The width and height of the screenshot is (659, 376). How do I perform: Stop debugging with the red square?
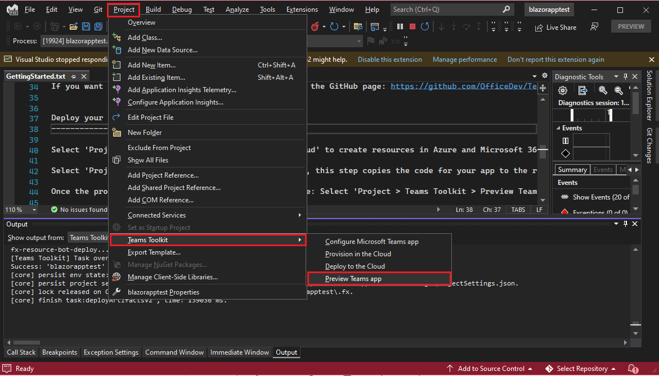(413, 26)
